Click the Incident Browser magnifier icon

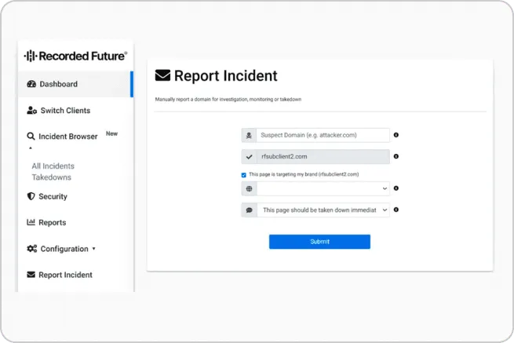[x=31, y=136]
